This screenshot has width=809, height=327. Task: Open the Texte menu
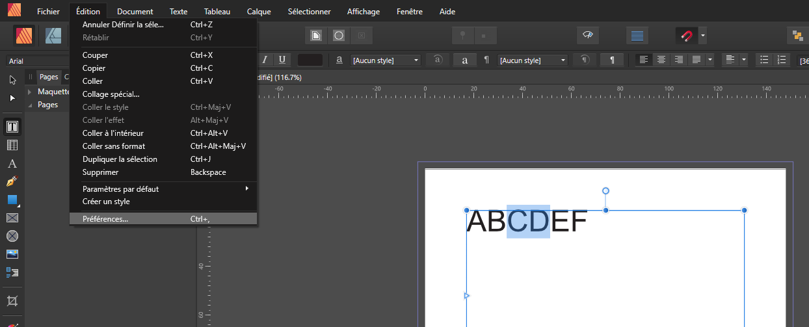[x=179, y=12]
